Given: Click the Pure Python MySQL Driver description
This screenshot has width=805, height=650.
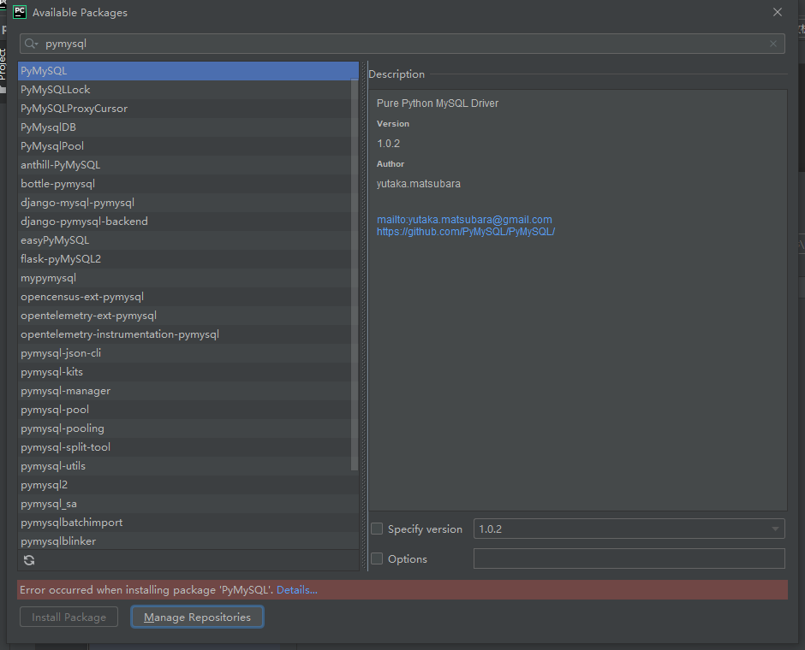Looking at the screenshot, I should click(438, 103).
